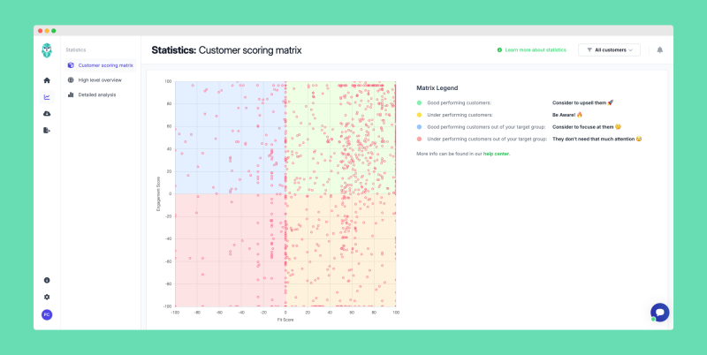Expand the All customers filter dropdown
This screenshot has height=355, width=707.
coord(608,50)
